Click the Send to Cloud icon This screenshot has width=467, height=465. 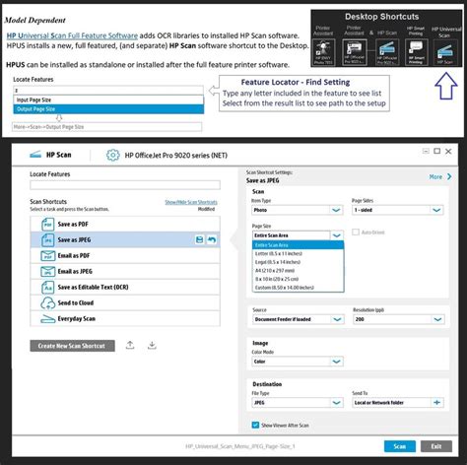pos(47,302)
